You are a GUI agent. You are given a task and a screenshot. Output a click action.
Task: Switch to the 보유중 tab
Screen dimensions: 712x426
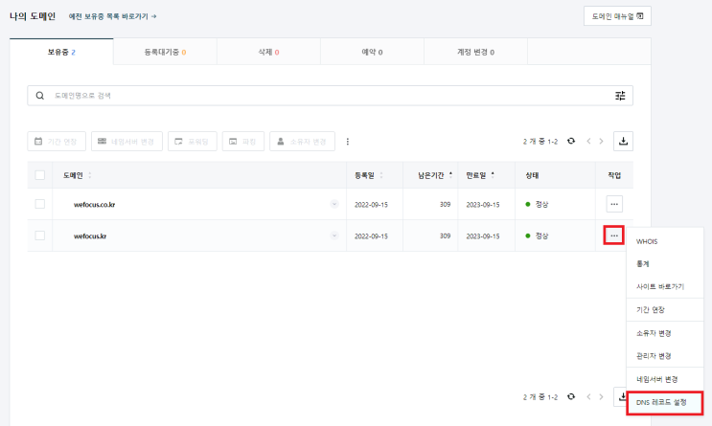61,52
